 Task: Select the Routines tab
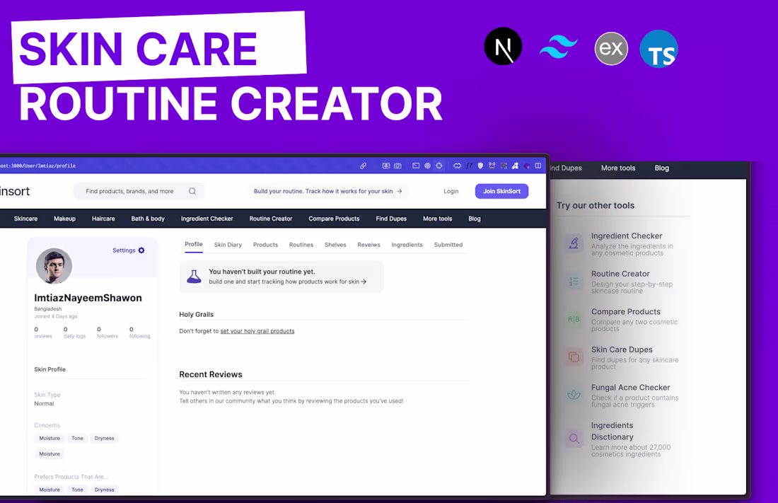pyautogui.click(x=301, y=244)
